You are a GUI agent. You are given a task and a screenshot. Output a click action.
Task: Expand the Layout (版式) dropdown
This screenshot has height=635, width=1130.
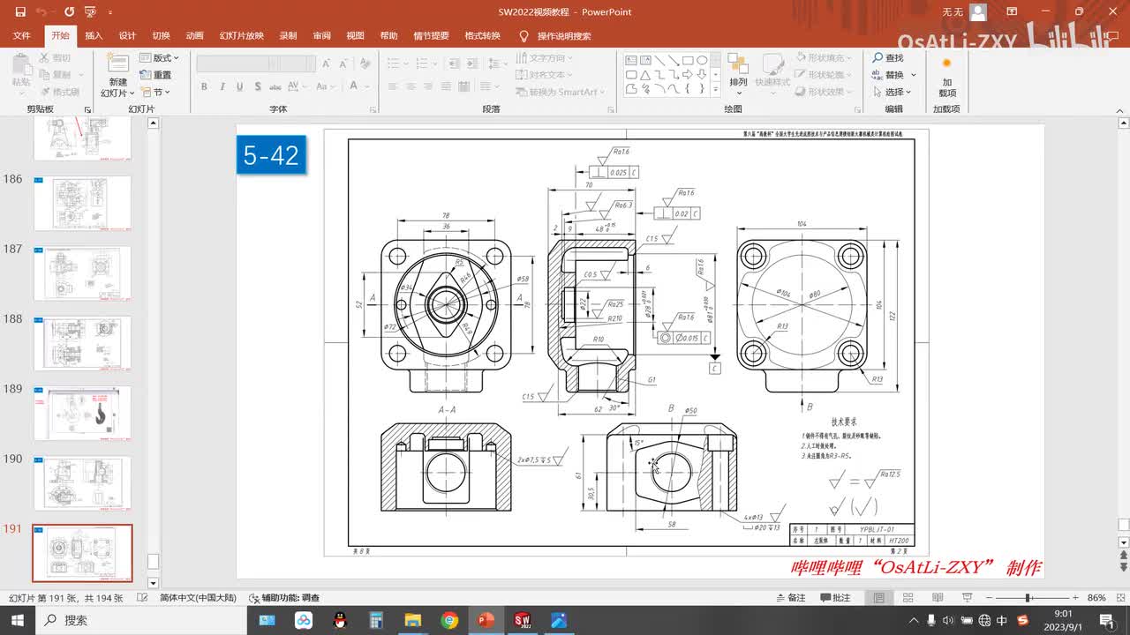pos(160,57)
